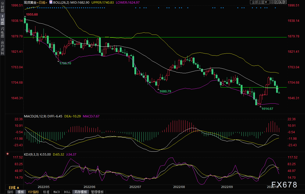This screenshot has width=305, height=194.
Task: Open the 闪电图 sidebar tab
Action: [x=2, y=32]
